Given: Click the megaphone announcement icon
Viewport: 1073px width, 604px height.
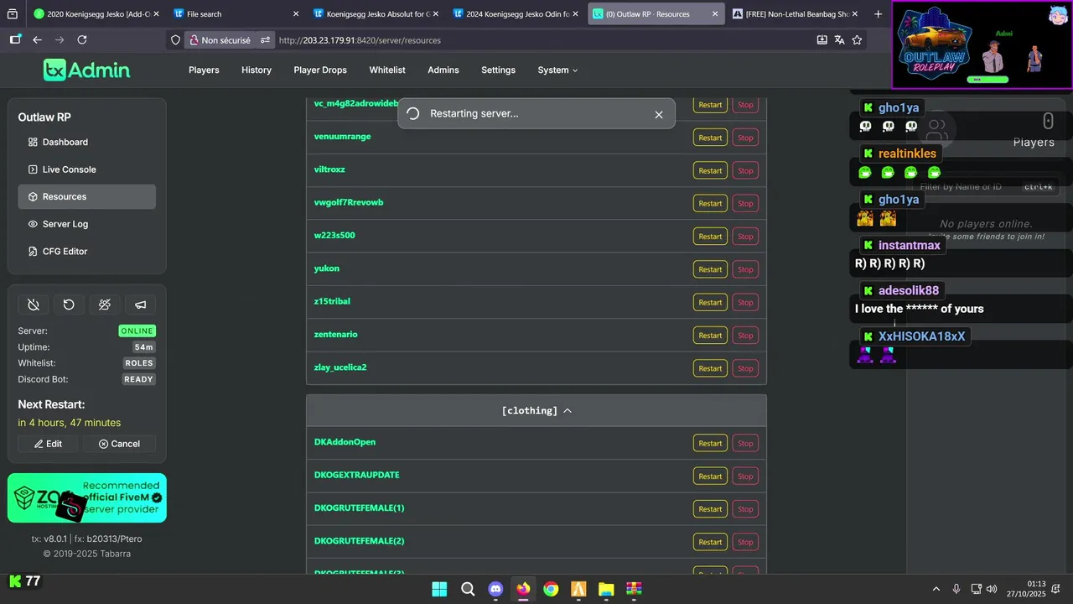Looking at the screenshot, I should tap(140, 305).
